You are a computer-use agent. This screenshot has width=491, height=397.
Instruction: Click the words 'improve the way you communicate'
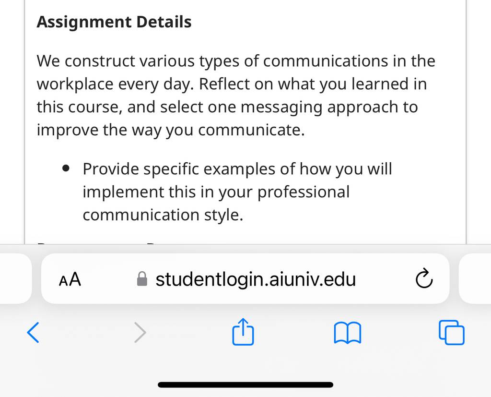(169, 130)
